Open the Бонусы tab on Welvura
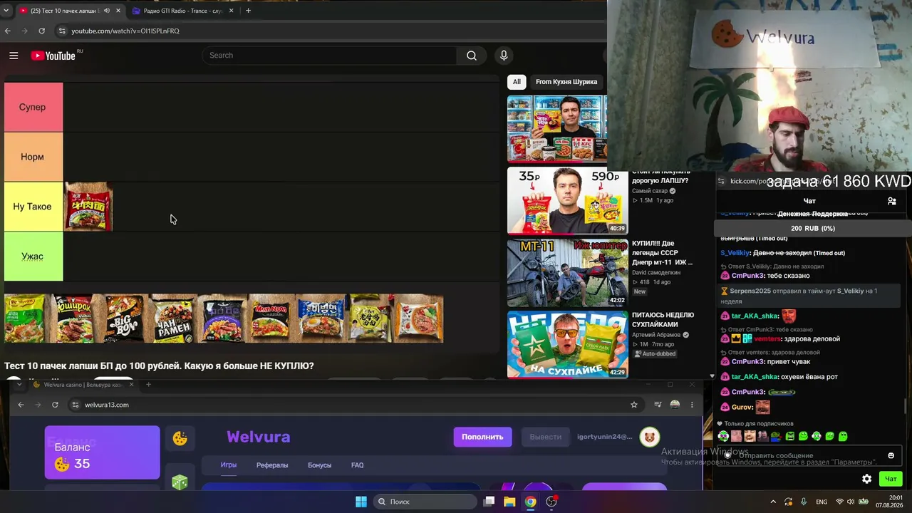The height and width of the screenshot is (513, 912). [319, 465]
